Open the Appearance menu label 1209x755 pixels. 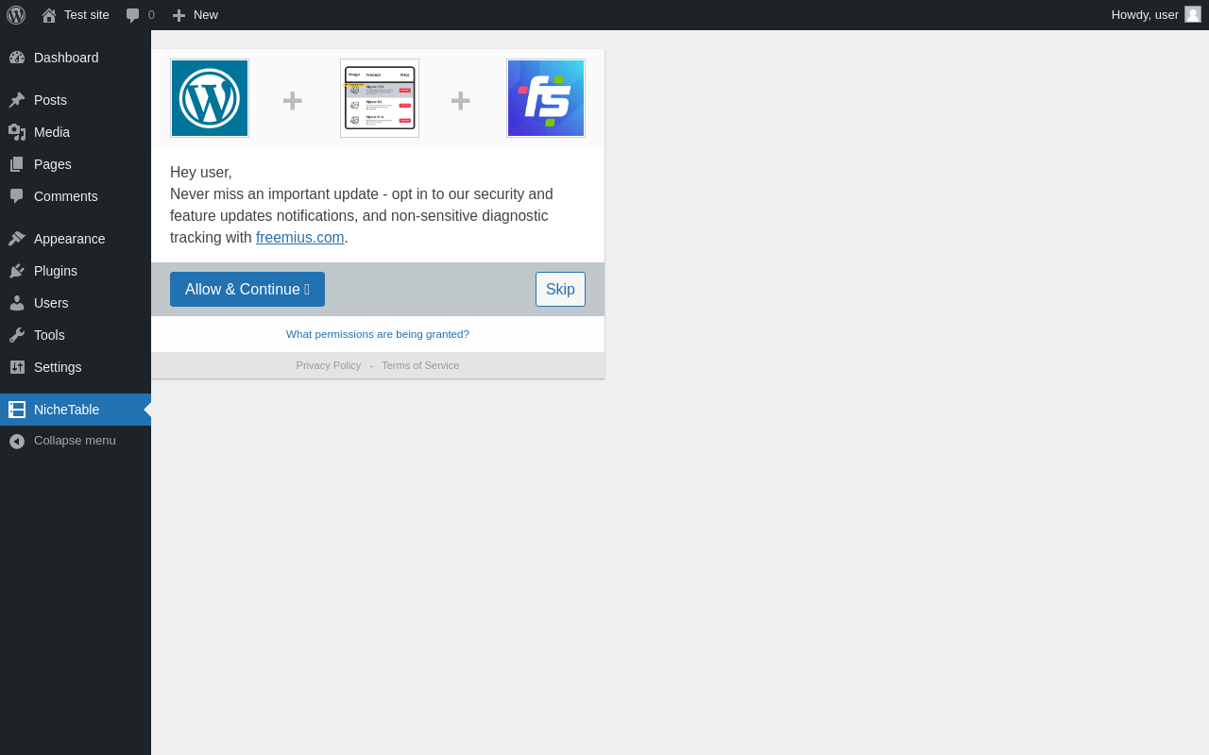pos(70,239)
